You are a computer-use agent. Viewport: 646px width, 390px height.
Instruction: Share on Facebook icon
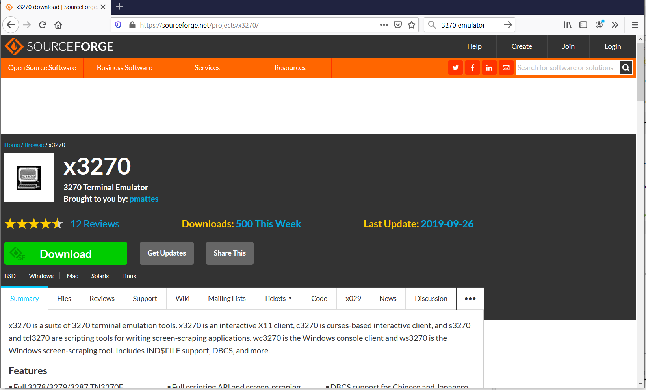(x=472, y=68)
